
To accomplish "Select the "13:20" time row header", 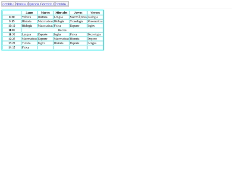I will [12, 43].
